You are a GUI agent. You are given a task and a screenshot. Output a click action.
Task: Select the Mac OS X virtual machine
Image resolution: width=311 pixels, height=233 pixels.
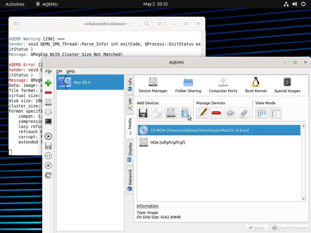(90, 82)
